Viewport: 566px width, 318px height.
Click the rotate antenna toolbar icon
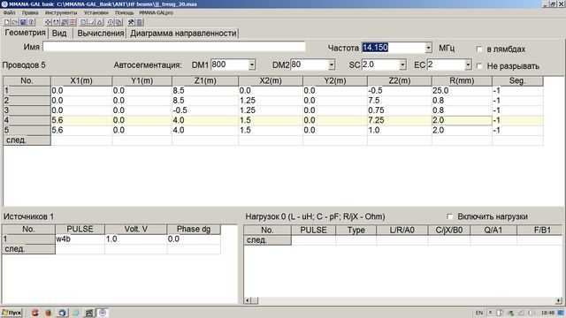[56, 22]
